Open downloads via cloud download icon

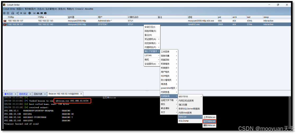38,13
